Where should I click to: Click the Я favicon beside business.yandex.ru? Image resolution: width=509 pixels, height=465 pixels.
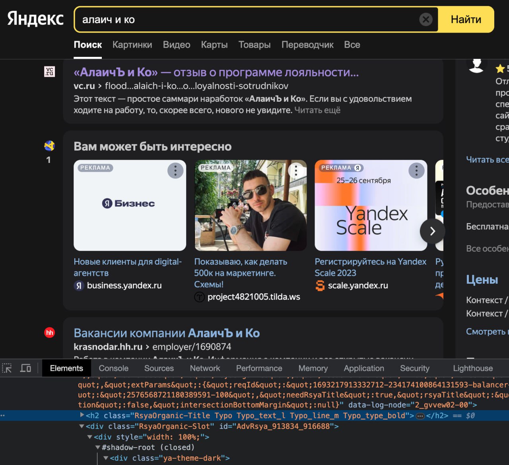pos(79,285)
